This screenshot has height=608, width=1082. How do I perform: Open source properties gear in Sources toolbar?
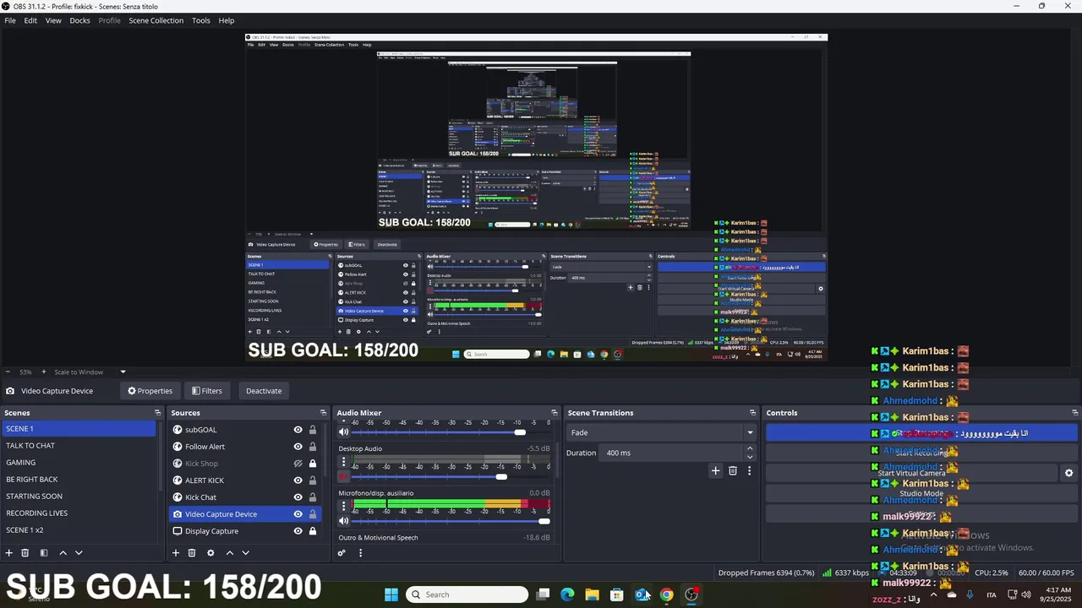point(210,553)
